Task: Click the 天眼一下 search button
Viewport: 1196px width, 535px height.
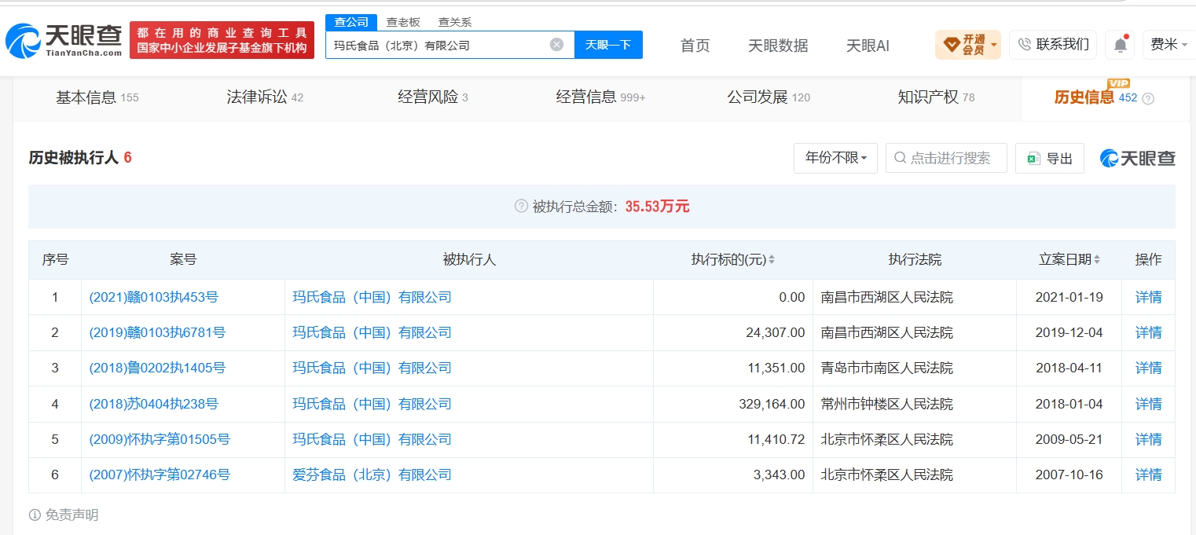Action: click(608, 45)
